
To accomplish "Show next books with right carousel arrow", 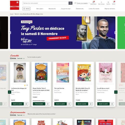I will click(116, 92).
